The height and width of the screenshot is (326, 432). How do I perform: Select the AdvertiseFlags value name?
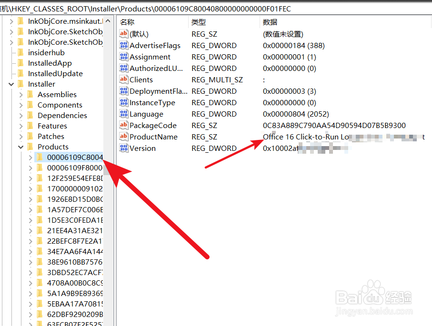click(155, 45)
